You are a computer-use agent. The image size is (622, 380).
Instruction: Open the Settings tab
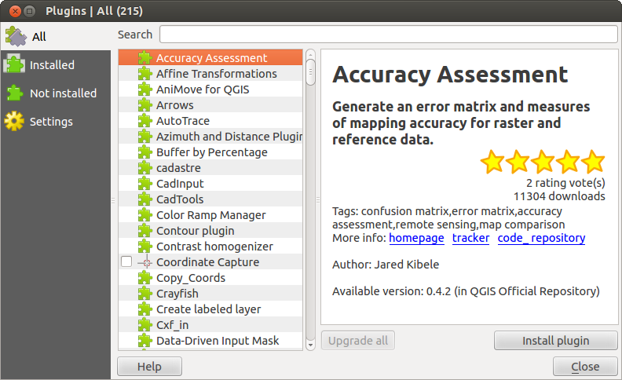[x=51, y=122]
